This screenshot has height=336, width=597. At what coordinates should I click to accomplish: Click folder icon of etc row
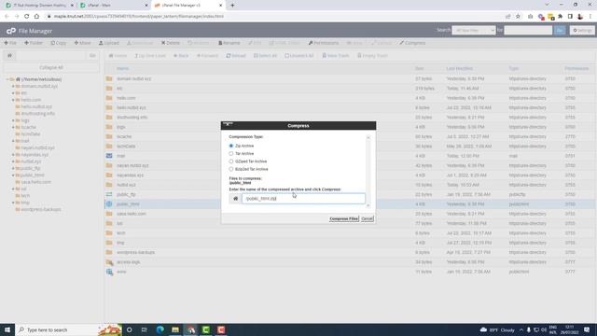[109, 89]
